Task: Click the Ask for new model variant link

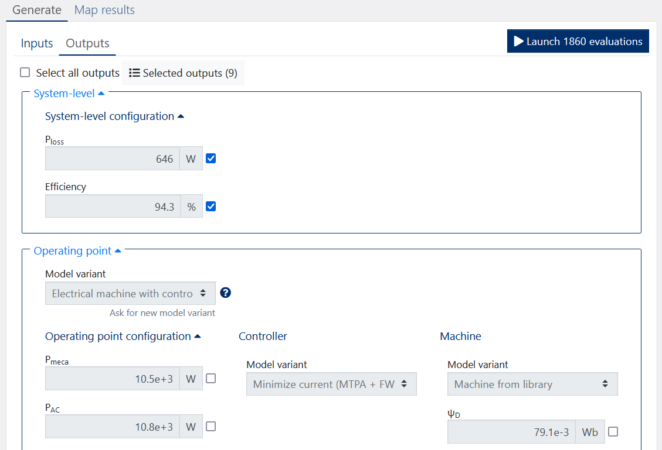Action: (162, 313)
